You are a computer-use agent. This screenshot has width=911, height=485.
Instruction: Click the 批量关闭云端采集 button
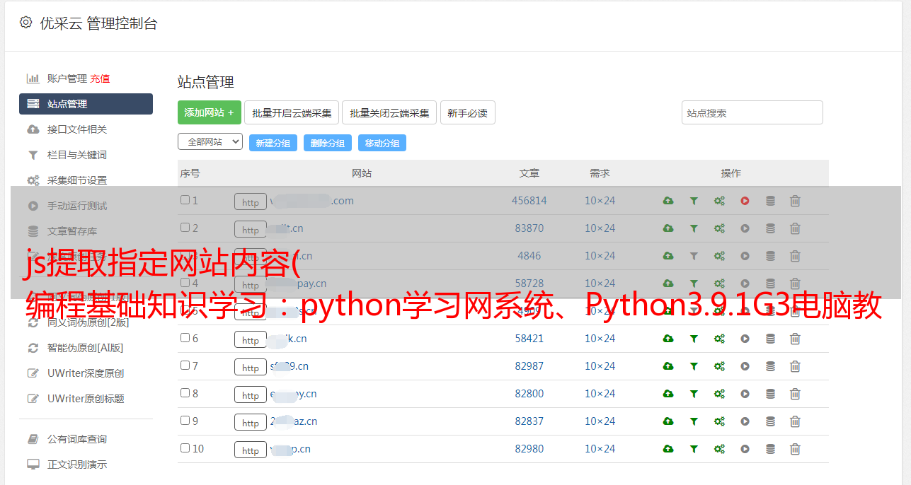389,112
